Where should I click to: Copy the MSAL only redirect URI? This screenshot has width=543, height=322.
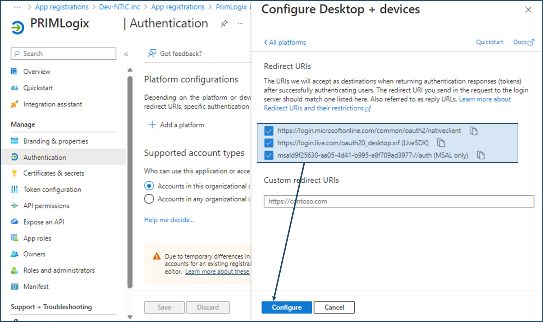(481, 155)
